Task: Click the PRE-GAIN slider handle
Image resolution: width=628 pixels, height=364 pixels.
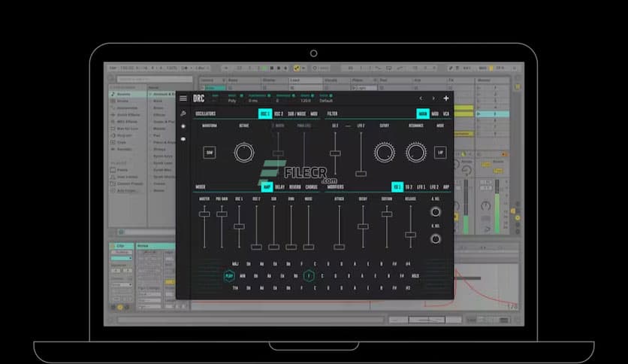Action: 222,214
